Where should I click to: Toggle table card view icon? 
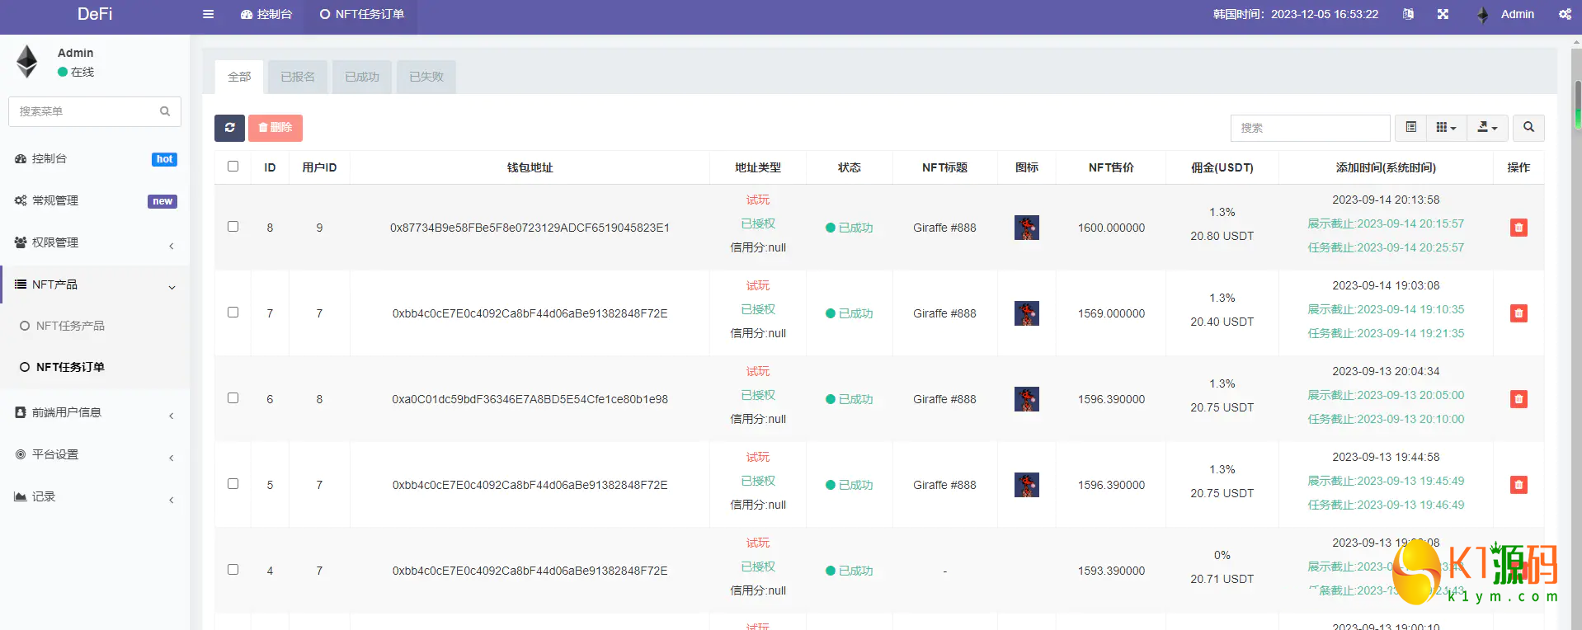click(1411, 128)
